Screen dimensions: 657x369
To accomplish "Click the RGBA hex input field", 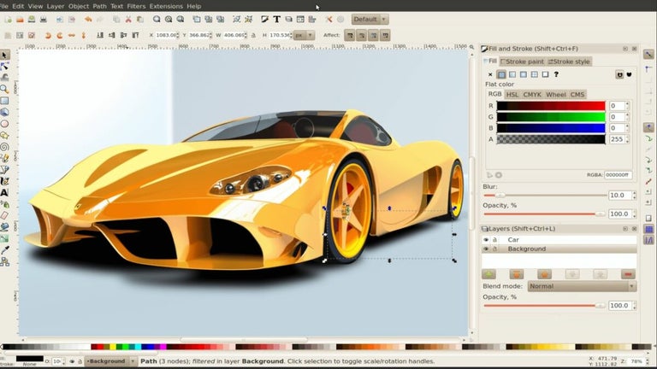I will pos(618,175).
